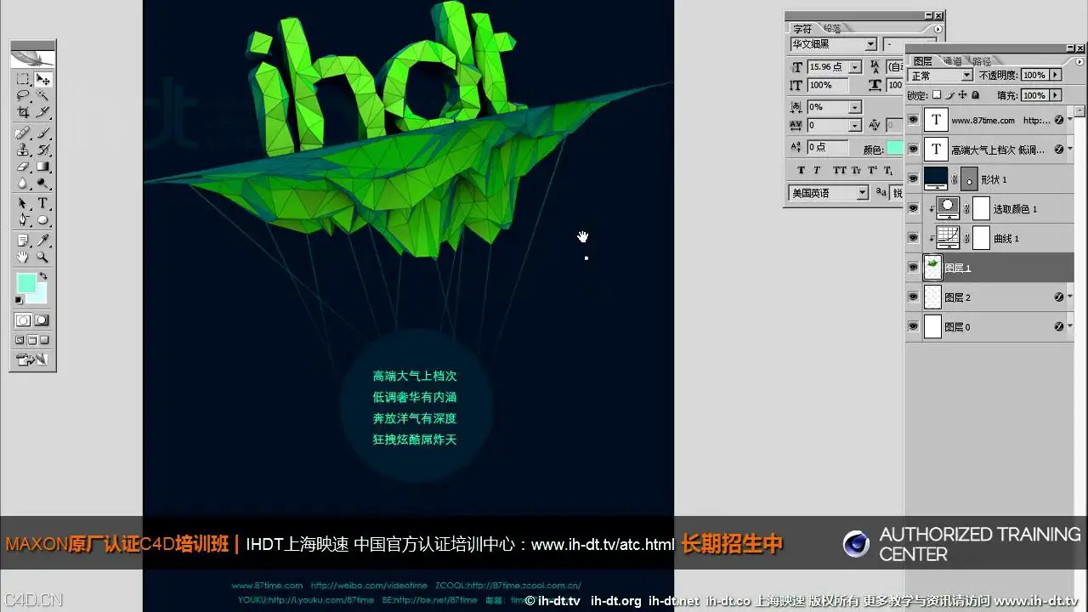This screenshot has width=1088, height=612.
Task: Select the Magic Wand tool
Action: click(42, 95)
